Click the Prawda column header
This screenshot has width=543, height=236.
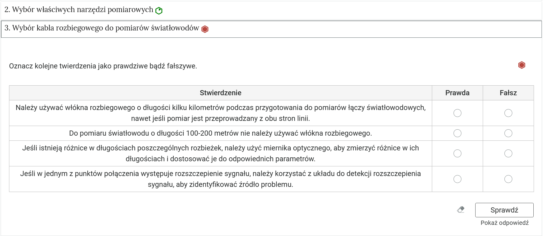click(x=457, y=93)
